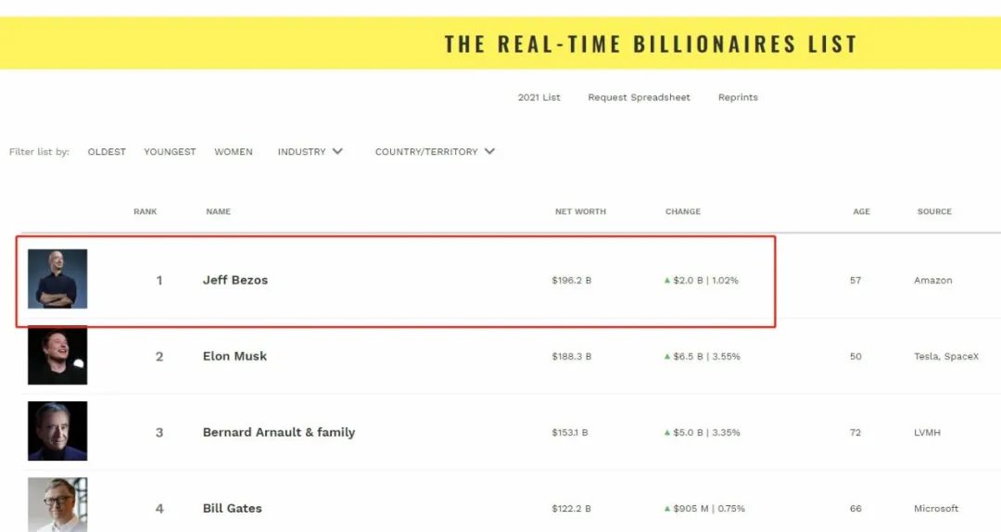Sort by Net Worth column header
Image resolution: width=1001 pixels, height=532 pixels.
tap(580, 211)
